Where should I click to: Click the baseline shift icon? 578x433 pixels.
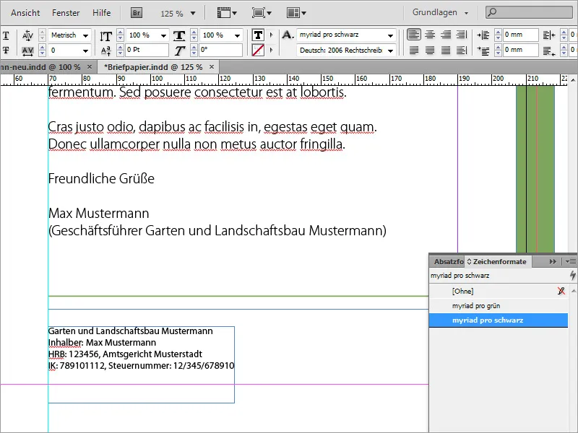coord(105,51)
